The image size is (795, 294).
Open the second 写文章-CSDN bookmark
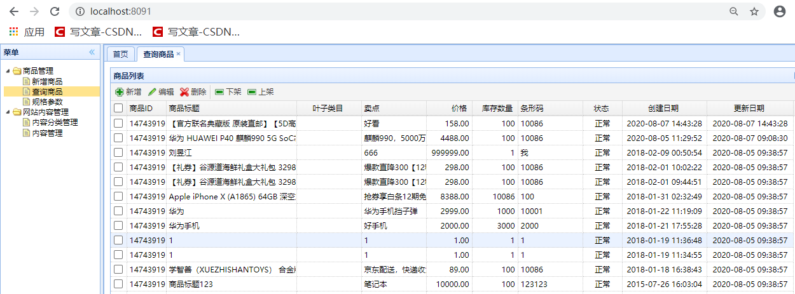pyautogui.click(x=197, y=32)
